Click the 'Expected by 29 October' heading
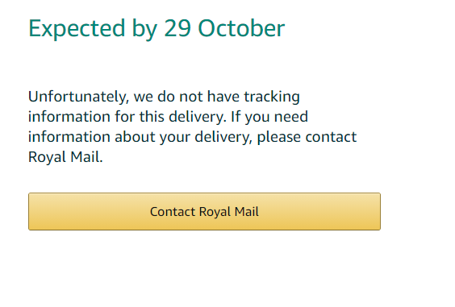This screenshot has width=455, height=307. (x=157, y=29)
